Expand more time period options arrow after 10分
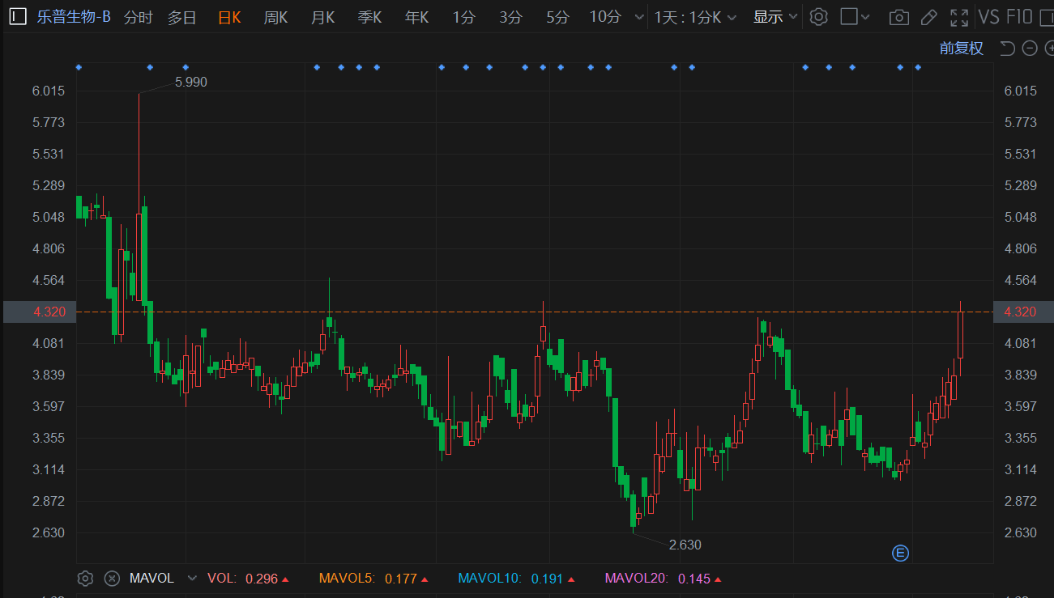Image resolution: width=1054 pixels, height=598 pixels. click(x=638, y=17)
